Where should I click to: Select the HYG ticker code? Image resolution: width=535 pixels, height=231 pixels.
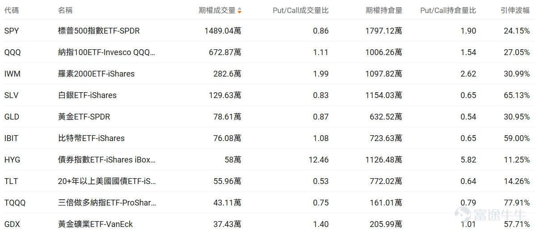pyautogui.click(x=12, y=159)
